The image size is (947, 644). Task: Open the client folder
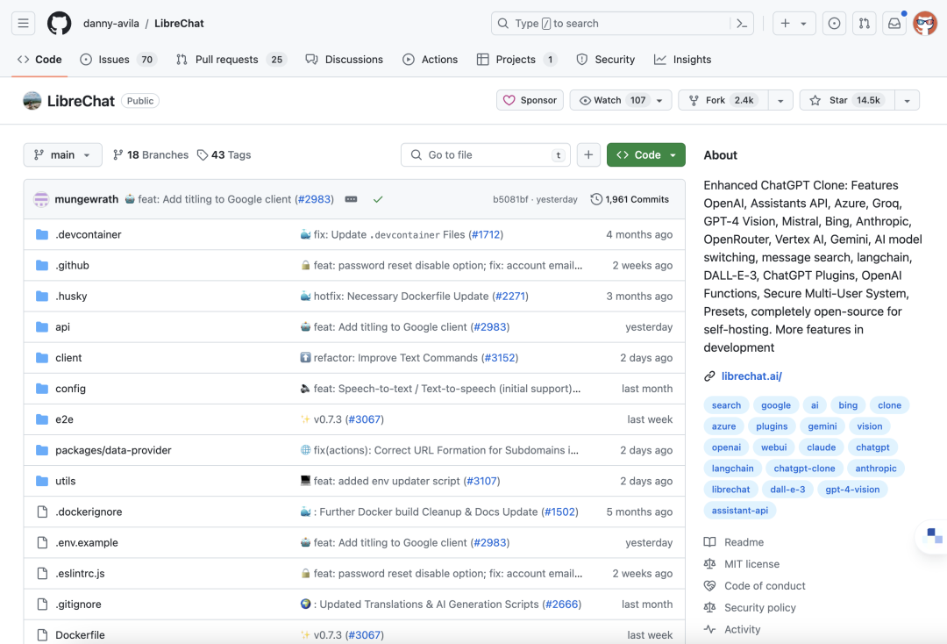pyautogui.click(x=68, y=358)
